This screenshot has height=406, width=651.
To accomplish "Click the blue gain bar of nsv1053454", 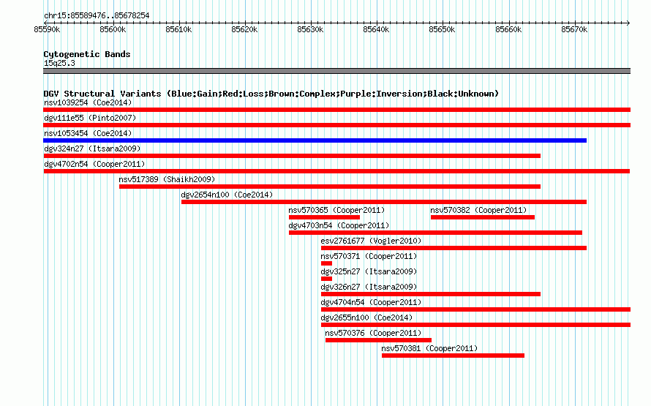I will pyautogui.click(x=315, y=140).
